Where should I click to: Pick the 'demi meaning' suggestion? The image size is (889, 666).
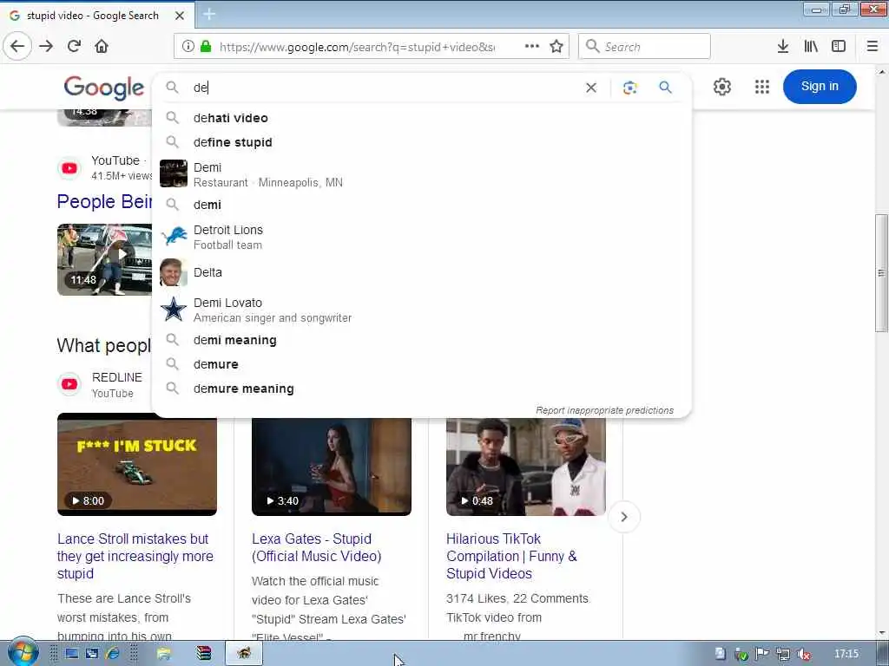click(422, 340)
